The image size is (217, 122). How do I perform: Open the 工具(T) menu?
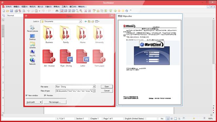[64, 7]
